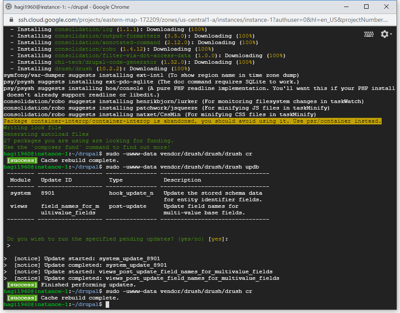Click the 'views' module cell
The width and height of the screenshot is (400, 313).
click(x=19, y=206)
